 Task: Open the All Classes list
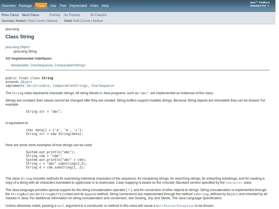point(98,15)
